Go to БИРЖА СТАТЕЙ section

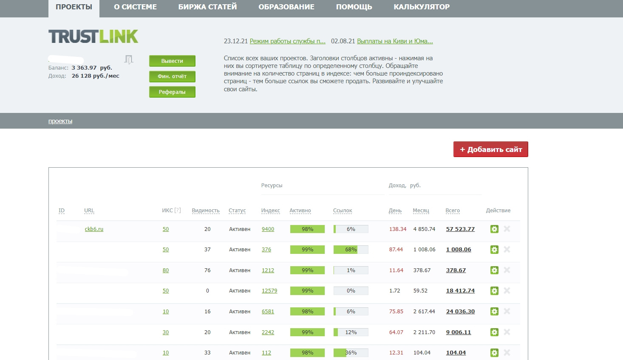(208, 7)
